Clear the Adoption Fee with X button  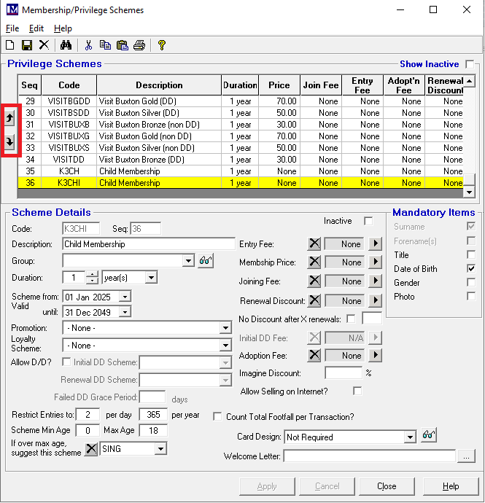point(314,355)
